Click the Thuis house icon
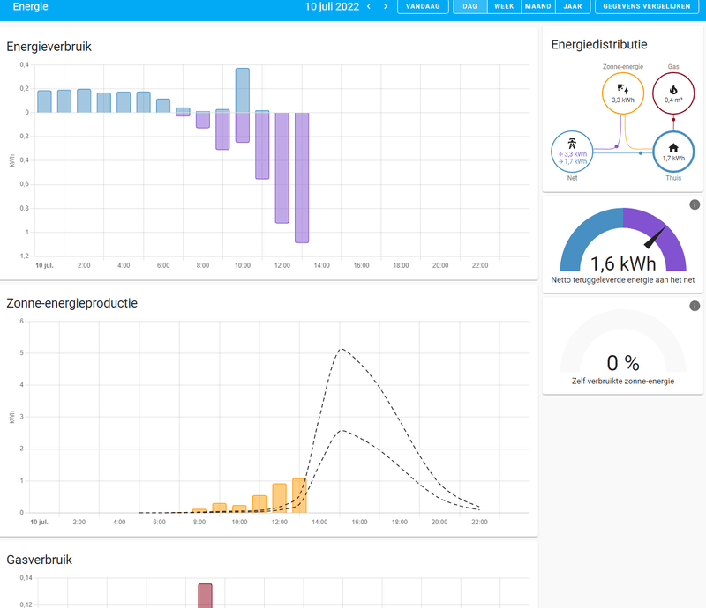This screenshot has height=608, width=706. click(x=673, y=148)
